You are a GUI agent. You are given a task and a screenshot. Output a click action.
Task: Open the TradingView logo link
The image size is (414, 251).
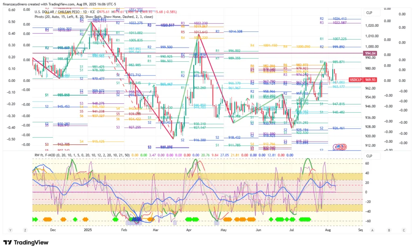[26, 242]
